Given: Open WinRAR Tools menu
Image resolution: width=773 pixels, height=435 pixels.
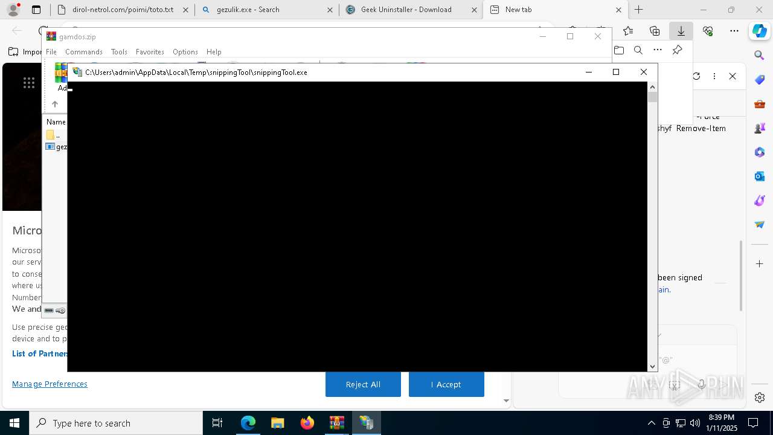Looking at the screenshot, I should pyautogui.click(x=119, y=52).
